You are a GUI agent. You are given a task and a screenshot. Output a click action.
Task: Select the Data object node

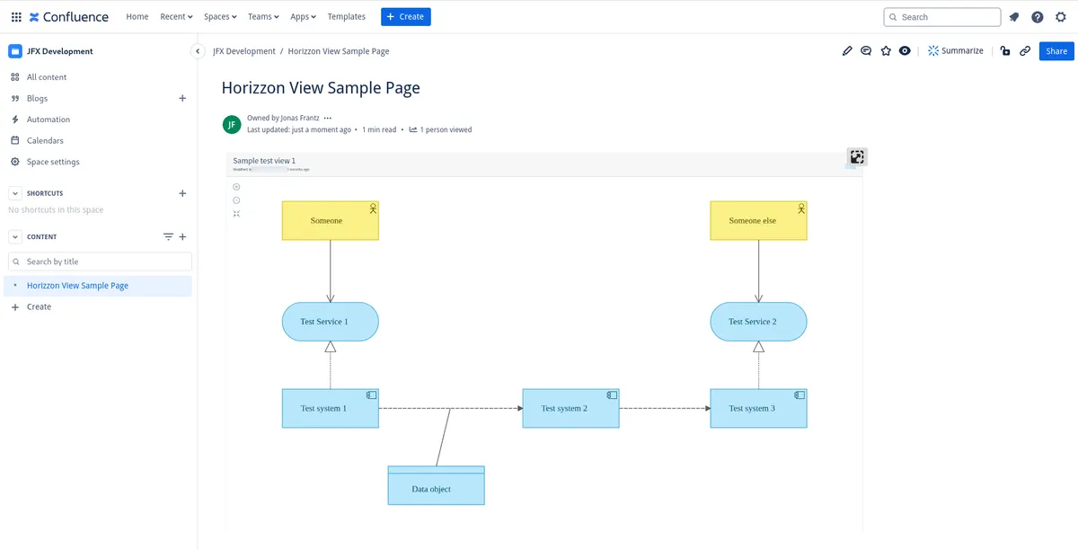[437, 485]
